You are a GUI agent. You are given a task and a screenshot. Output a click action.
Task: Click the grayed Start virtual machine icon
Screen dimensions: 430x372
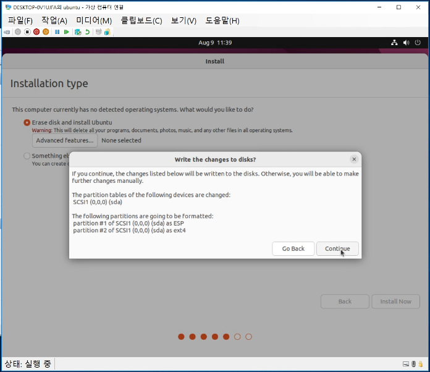click(18, 32)
